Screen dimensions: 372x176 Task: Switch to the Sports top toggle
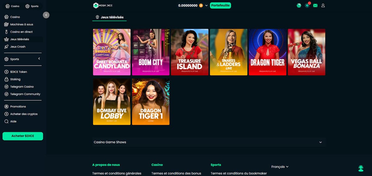pyautogui.click(x=32, y=6)
